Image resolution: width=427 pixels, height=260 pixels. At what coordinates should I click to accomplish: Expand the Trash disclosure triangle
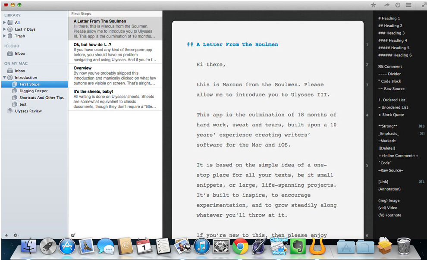pyautogui.click(x=4, y=36)
